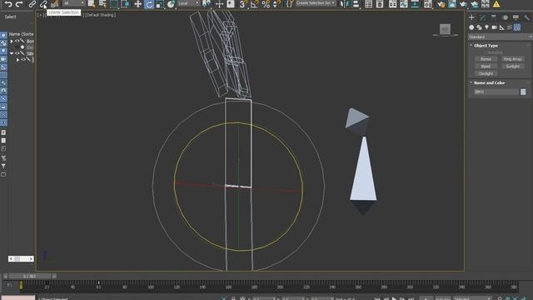Choose the Rectangular Selection Region tool

[113, 4]
